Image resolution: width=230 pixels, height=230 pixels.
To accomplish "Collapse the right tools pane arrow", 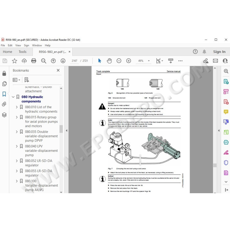I will pos(219,130).
